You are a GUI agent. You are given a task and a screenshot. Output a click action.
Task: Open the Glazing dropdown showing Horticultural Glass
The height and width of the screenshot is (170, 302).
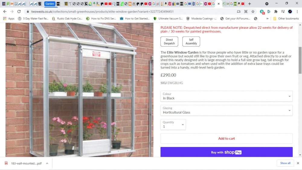point(226,110)
